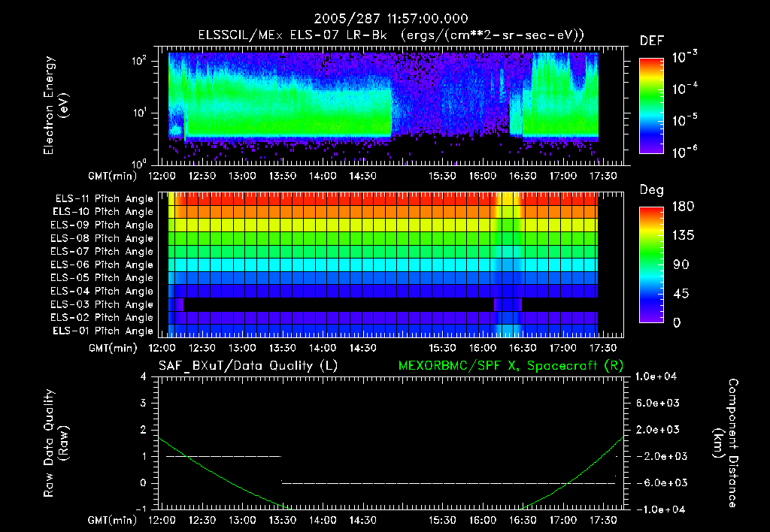This screenshot has width=770, height=532.
Task: Select the ELS-01 Pitch Angle row label
Action: [102, 331]
